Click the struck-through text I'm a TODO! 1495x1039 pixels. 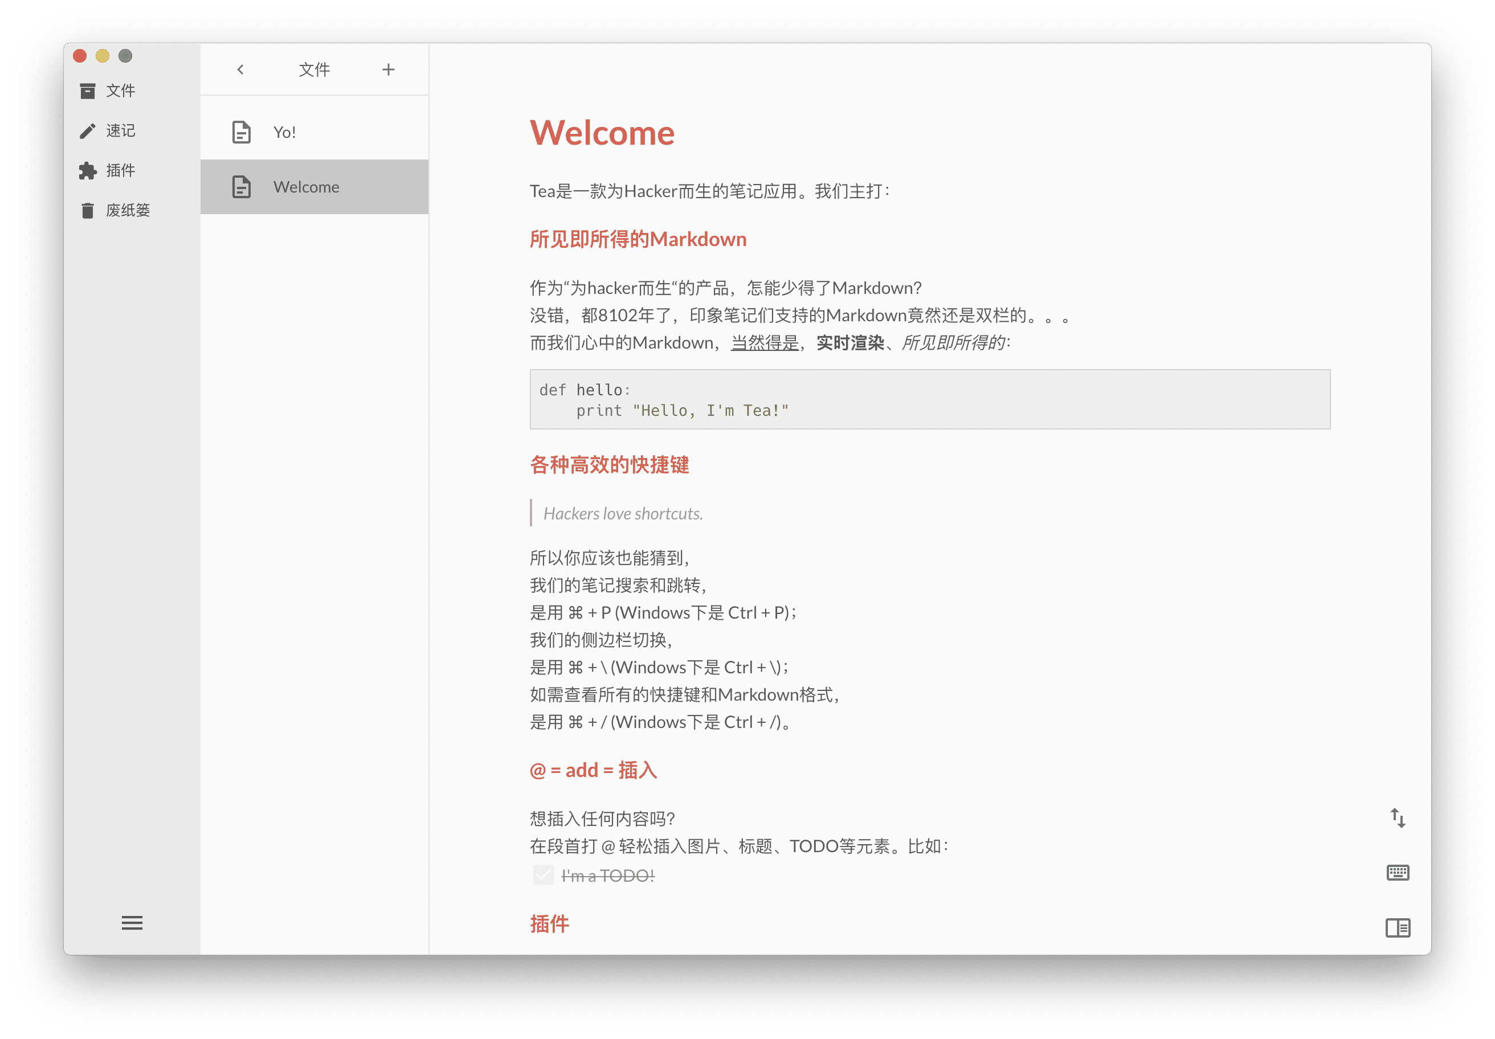(x=608, y=876)
